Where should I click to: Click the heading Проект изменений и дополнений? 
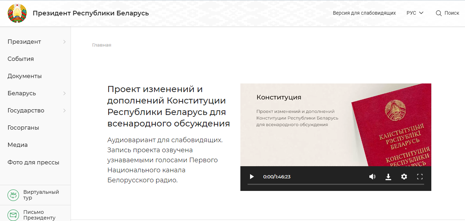[x=169, y=106]
